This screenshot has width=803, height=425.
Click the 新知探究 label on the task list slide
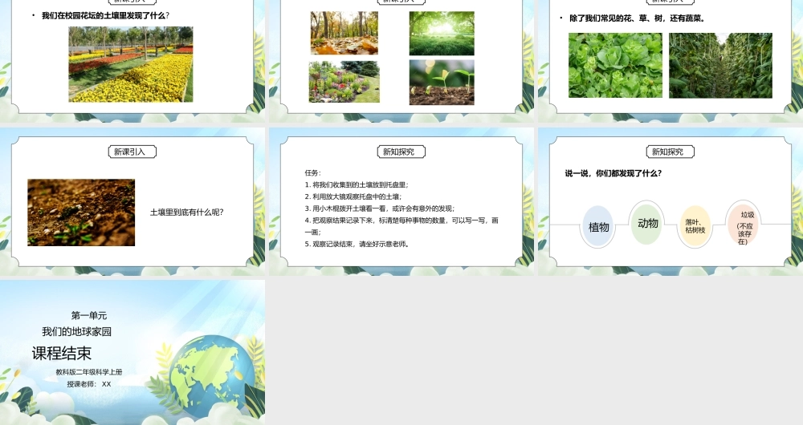click(x=401, y=152)
